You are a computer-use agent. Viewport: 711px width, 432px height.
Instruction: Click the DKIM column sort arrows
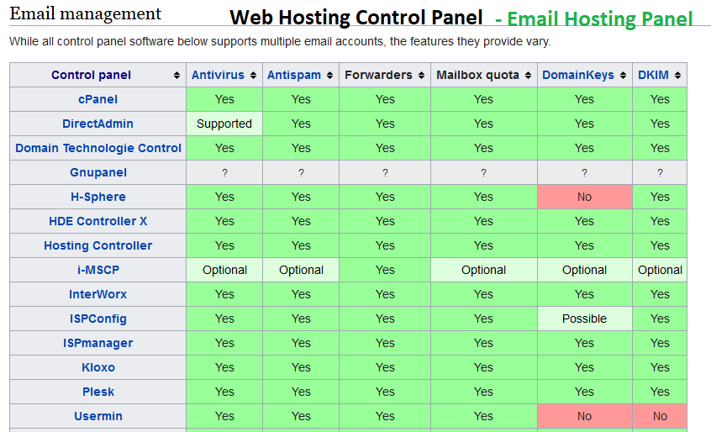point(677,76)
